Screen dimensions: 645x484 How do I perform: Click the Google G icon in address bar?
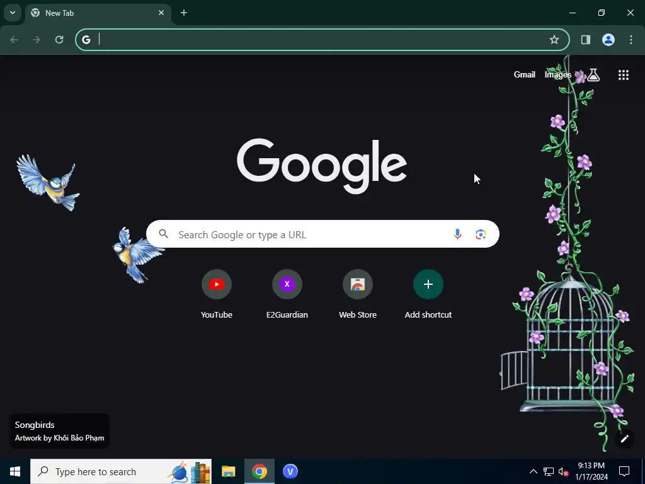click(x=86, y=40)
